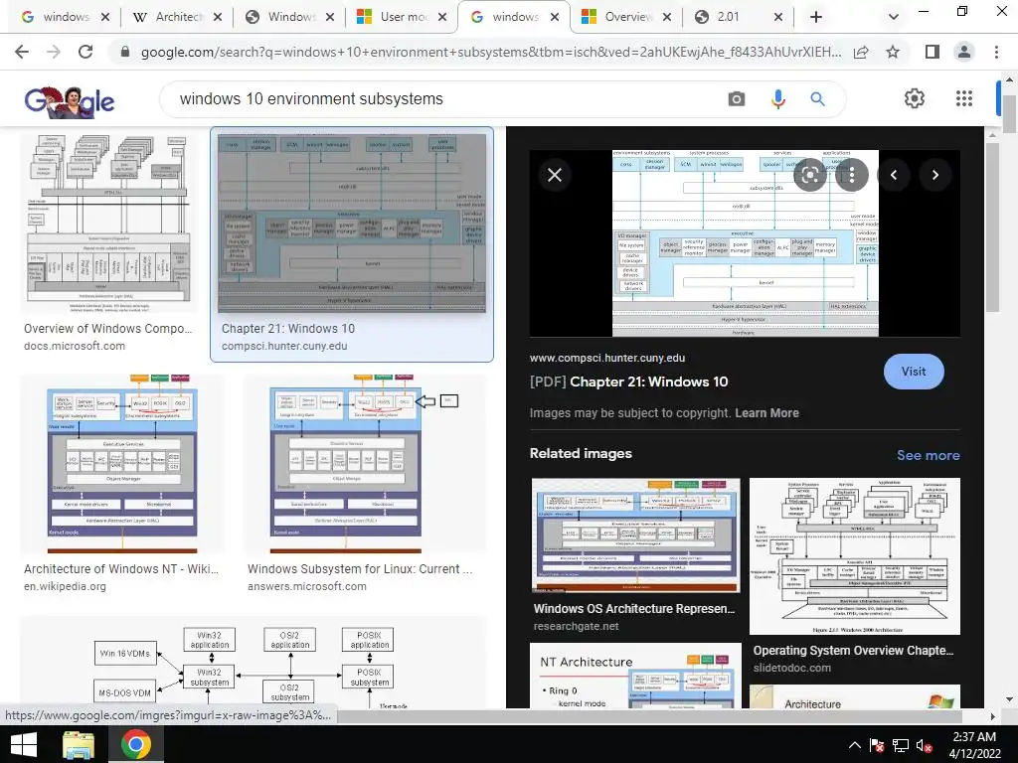1018x763 pixels.
Task: Click the share page icon in address bar
Action: point(861,52)
